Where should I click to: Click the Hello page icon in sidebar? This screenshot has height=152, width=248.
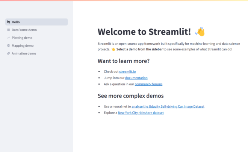click(9, 22)
